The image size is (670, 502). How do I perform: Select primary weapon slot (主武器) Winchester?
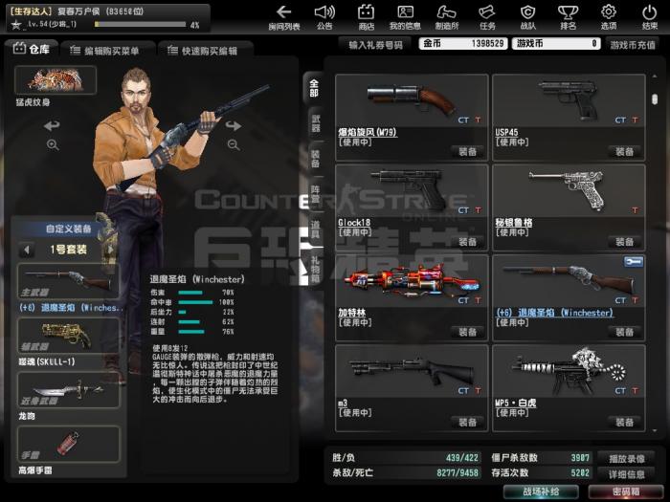(x=68, y=281)
